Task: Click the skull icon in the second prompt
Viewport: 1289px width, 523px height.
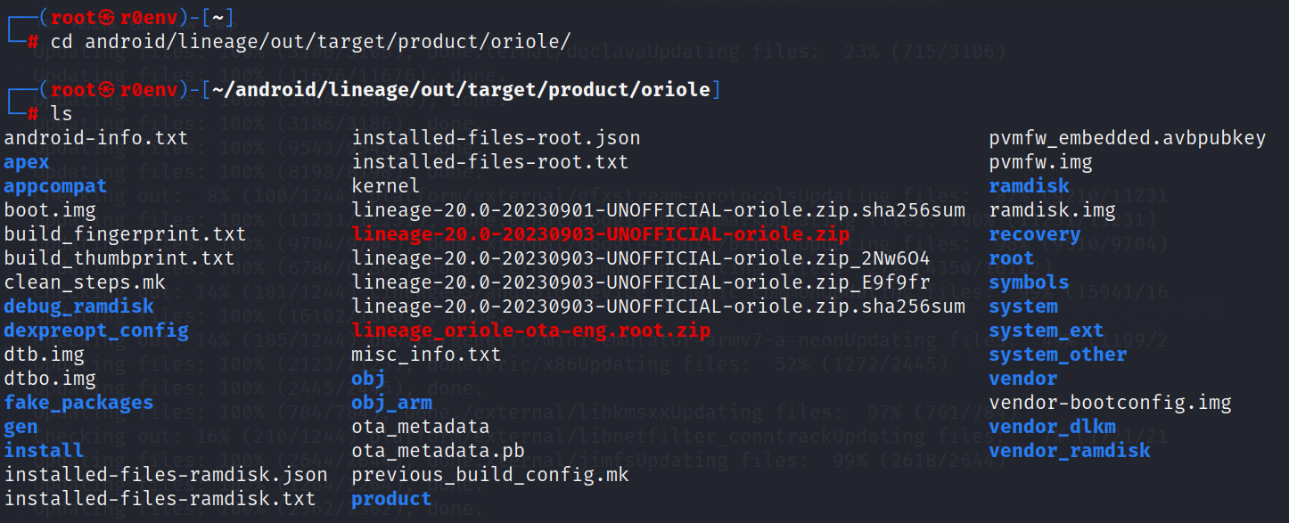Action: tap(108, 90)
